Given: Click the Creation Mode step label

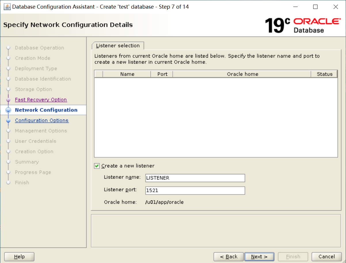Looking at the screenshot, I should (33, 58).
